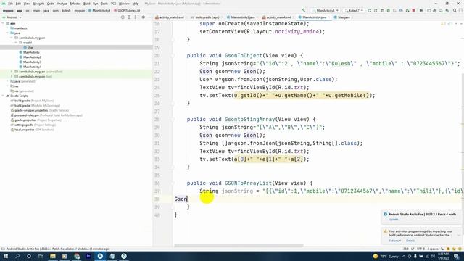Open File Explorer from the taskbar

pos(53,256)
